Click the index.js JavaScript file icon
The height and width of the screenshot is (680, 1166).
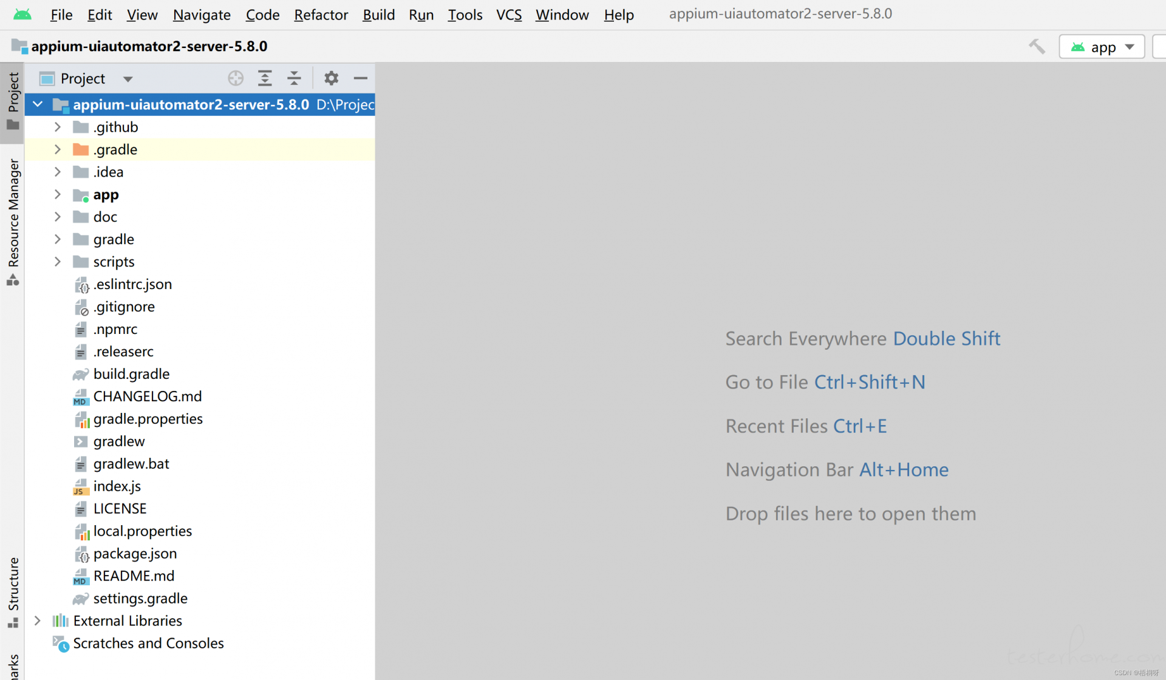pos(81,487)
